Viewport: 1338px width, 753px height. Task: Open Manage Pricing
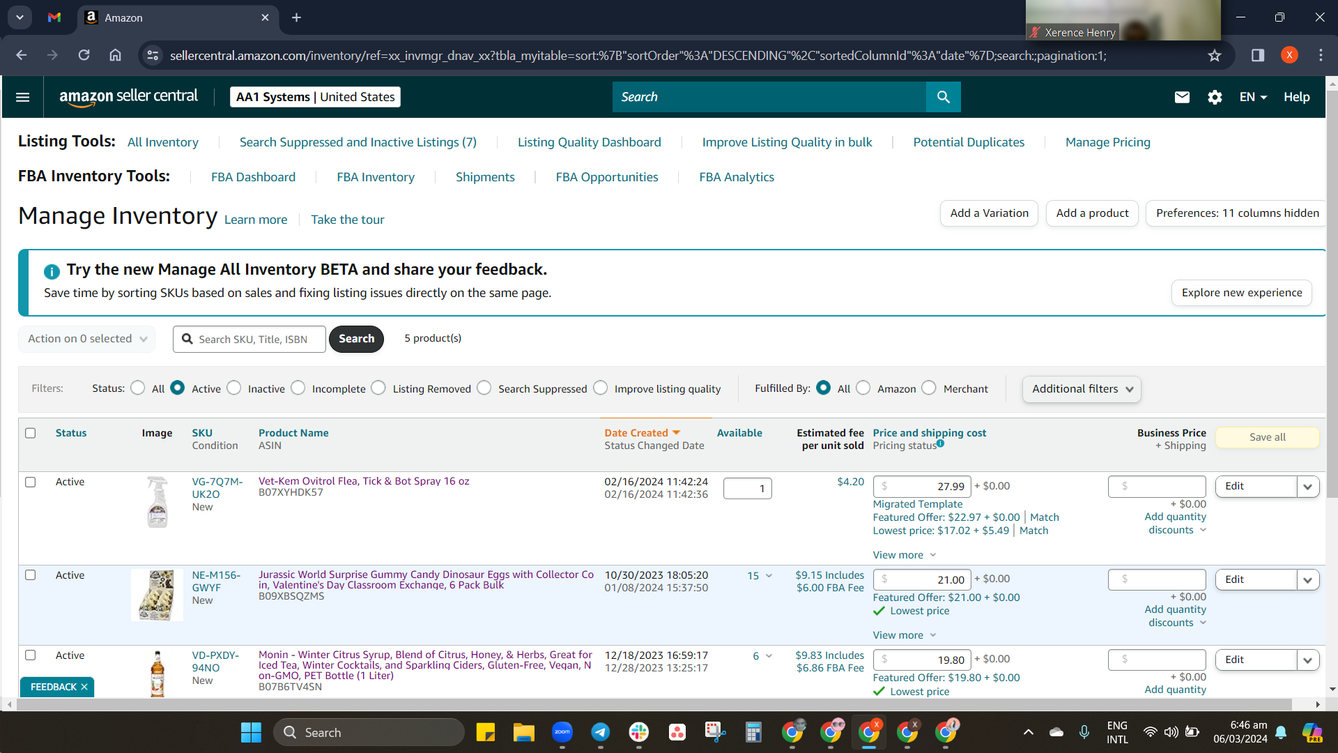coord(1108,142)
